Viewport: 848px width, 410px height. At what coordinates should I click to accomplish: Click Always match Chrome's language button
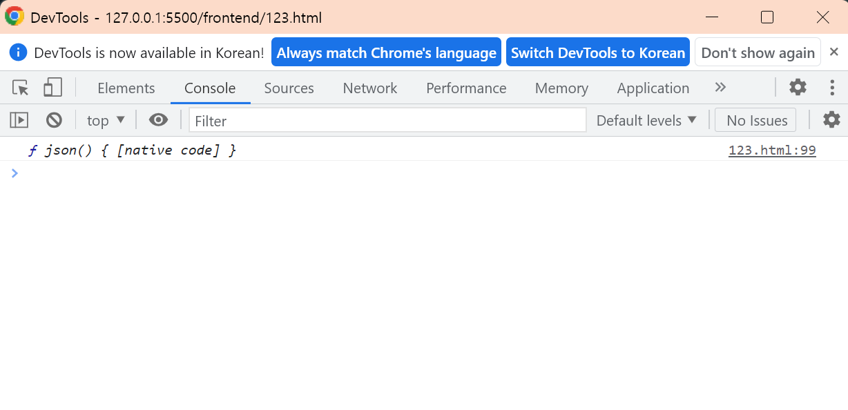(386, 52)
